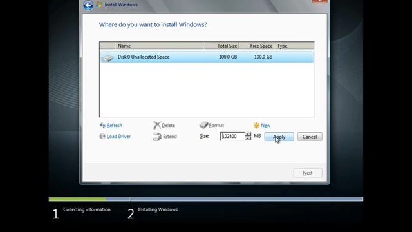Screen dimensions: 412x232
Task: Create a New partition link
Action: tap(265, 126)
